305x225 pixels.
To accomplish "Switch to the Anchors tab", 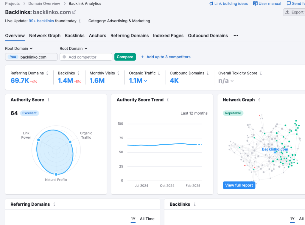I will [x=97, y=35].
